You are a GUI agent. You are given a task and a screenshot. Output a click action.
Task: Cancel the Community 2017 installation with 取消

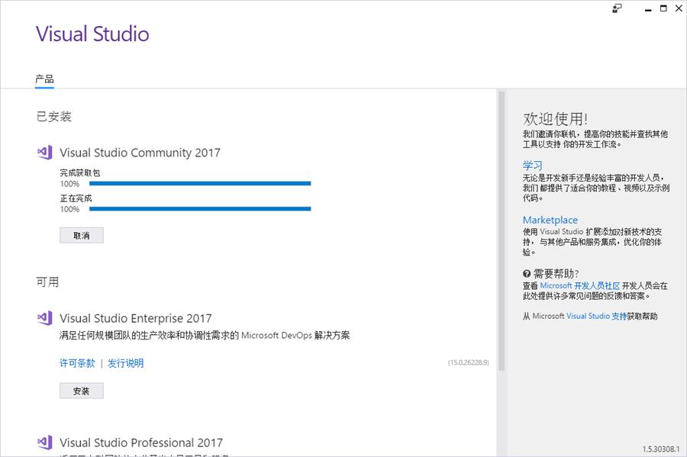point(82,235)
